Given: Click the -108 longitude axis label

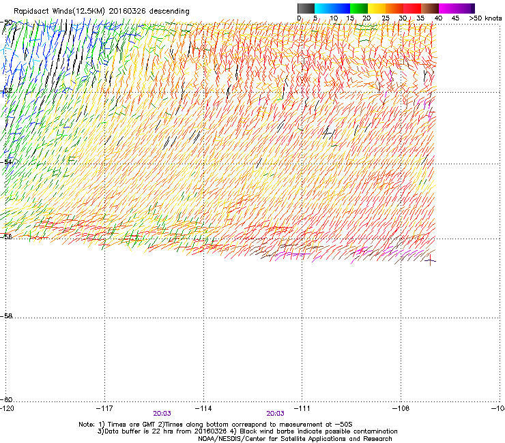Looking at the screenshot, I should click(401, 408).
